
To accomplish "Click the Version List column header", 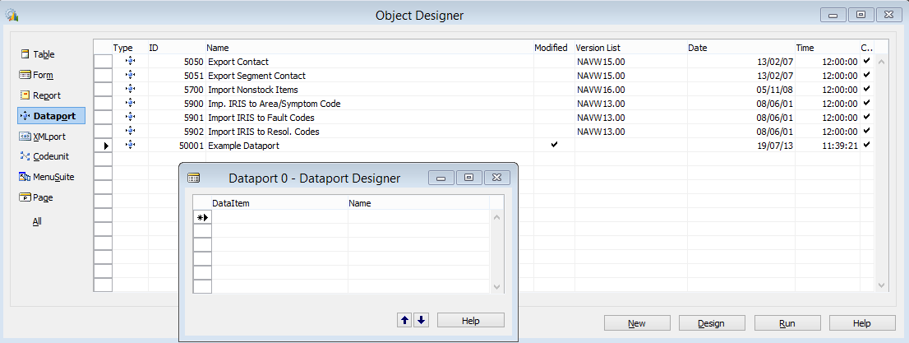I will point(630,48).
